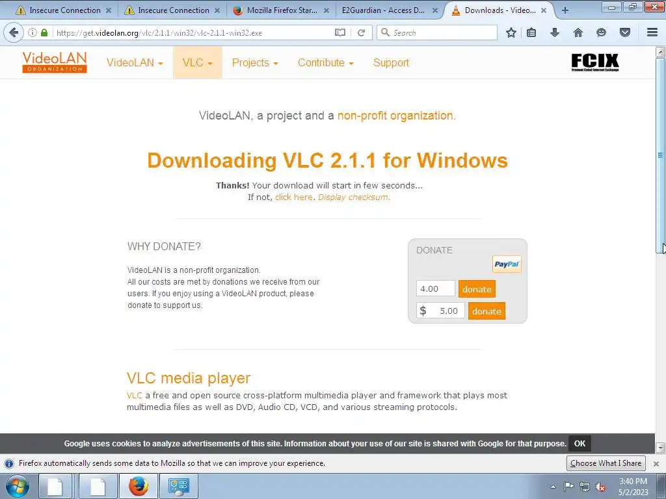Close the E2Guardian Access Denied tab
666x499 pixels.
(435, 10)
